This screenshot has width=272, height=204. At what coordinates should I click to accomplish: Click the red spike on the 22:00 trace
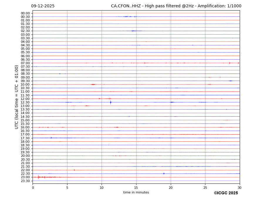coord(74,170)
